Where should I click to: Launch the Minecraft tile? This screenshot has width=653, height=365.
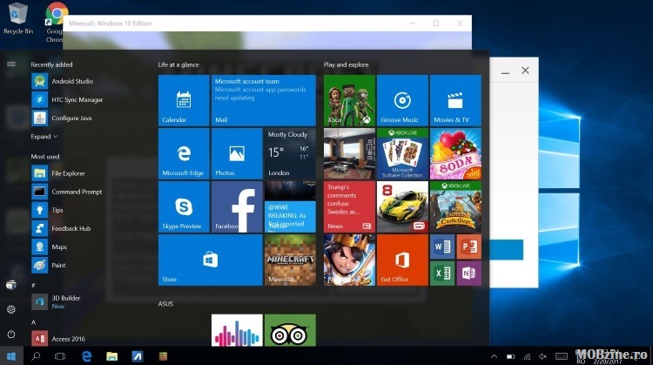click(x=290, y=260)
